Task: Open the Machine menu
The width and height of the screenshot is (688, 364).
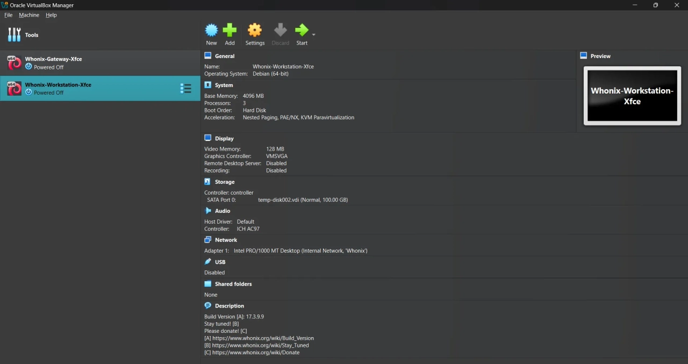Action: [x=29, y=15]
